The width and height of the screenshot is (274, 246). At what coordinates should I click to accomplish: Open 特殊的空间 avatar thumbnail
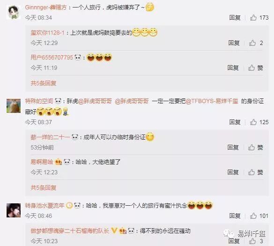[x=14, y=106]
